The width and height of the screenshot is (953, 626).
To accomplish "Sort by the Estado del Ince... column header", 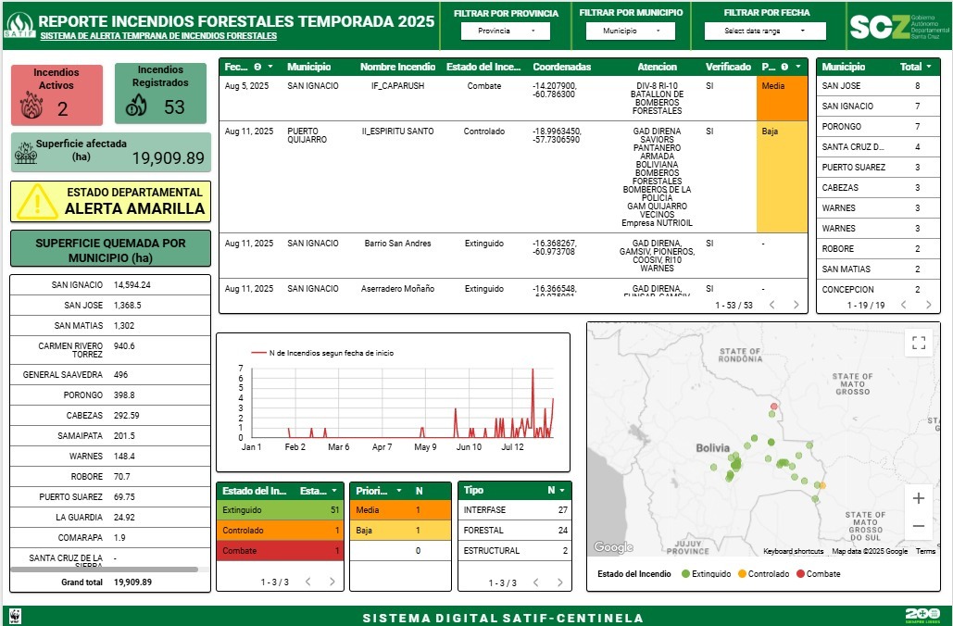I will click(483, 67).
